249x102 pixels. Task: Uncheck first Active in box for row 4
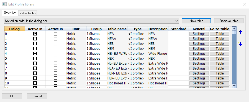tap(35, 54)
